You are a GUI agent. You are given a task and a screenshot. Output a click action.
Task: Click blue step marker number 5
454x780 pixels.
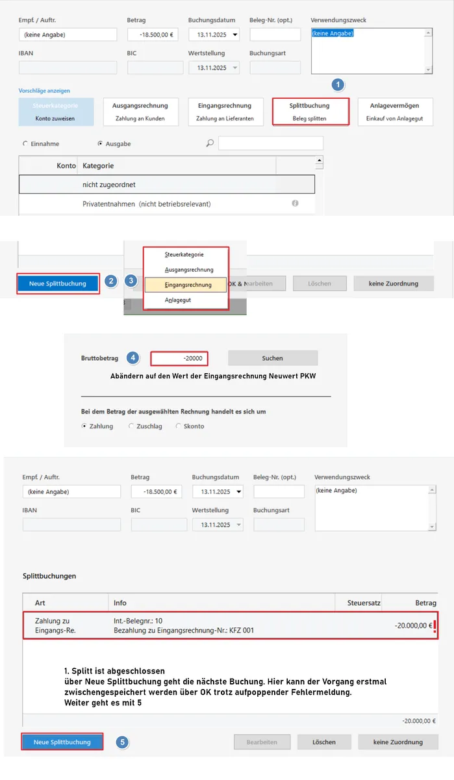click(121, 742)
